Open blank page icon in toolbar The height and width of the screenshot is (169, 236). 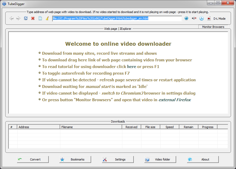[40, 18]
